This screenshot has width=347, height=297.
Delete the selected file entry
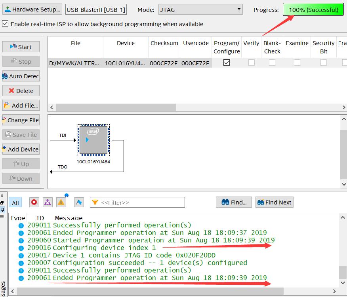(x=21, y=91)
